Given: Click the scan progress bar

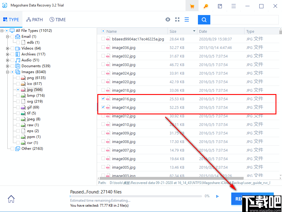Looking at the screenshot, I should click(136, 196).
